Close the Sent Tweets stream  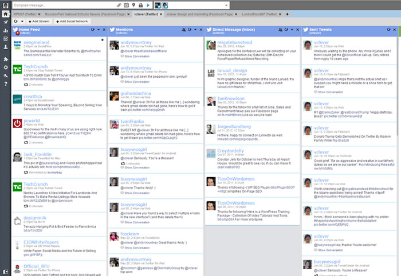tap(394, 30)
